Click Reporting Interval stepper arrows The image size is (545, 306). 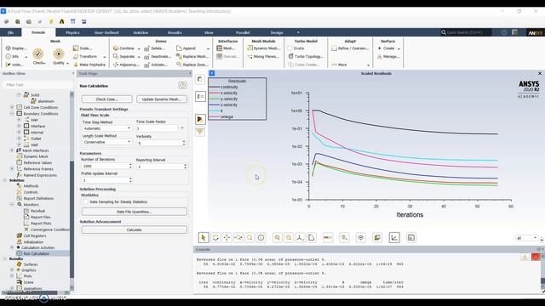185,167
